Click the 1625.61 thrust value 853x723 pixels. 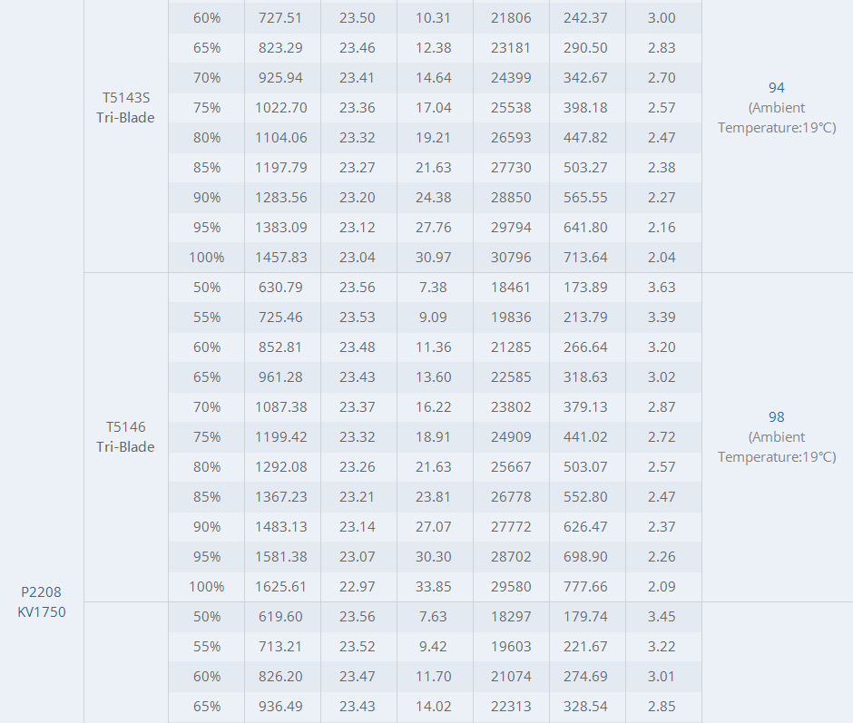tap(281, 587)
